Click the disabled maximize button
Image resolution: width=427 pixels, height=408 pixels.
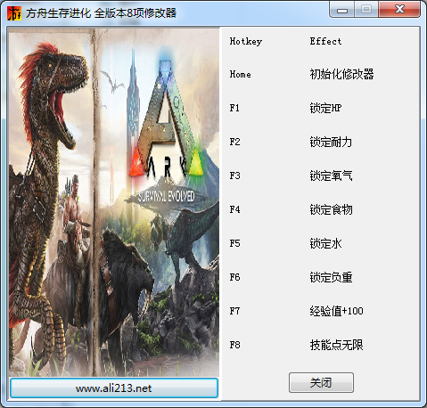pos(366,10)
